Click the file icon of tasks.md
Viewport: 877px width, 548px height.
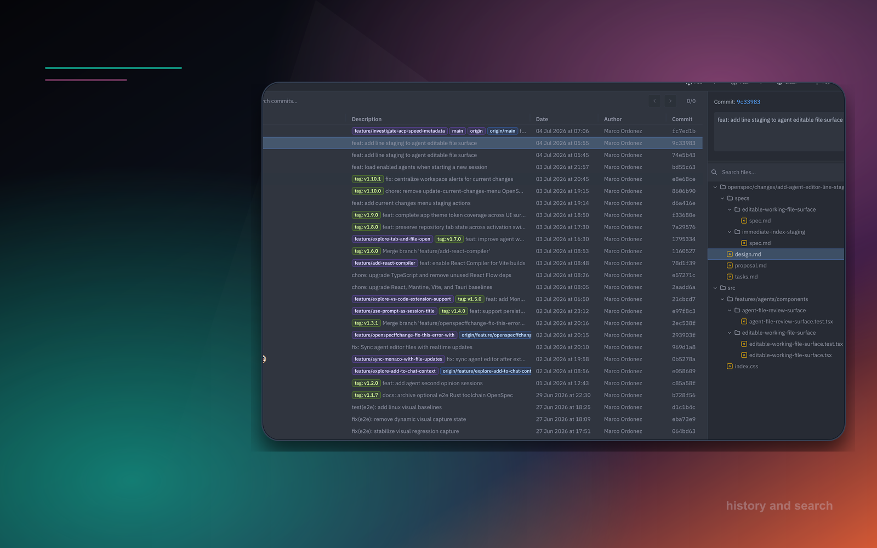coord(730,277)
